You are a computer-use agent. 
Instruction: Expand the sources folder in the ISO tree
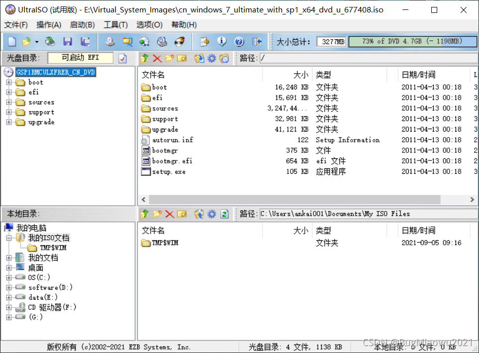coord(9,102)
